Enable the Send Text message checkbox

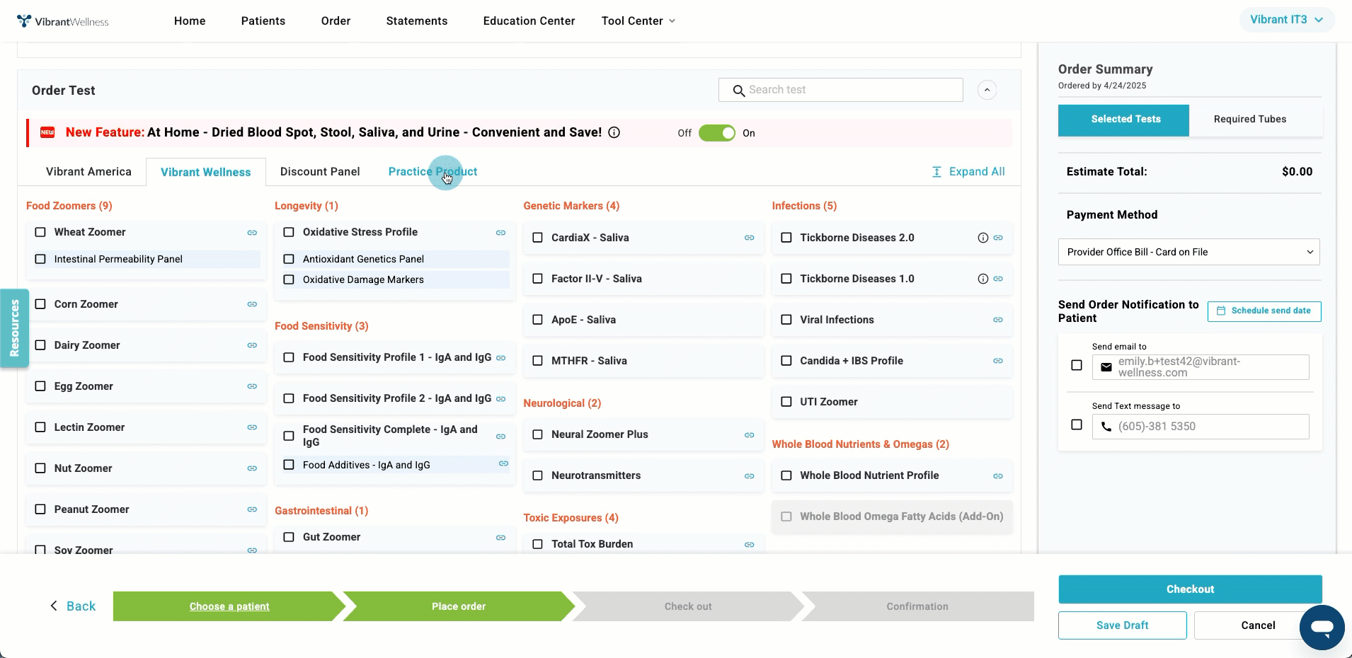coord(1077,425)
